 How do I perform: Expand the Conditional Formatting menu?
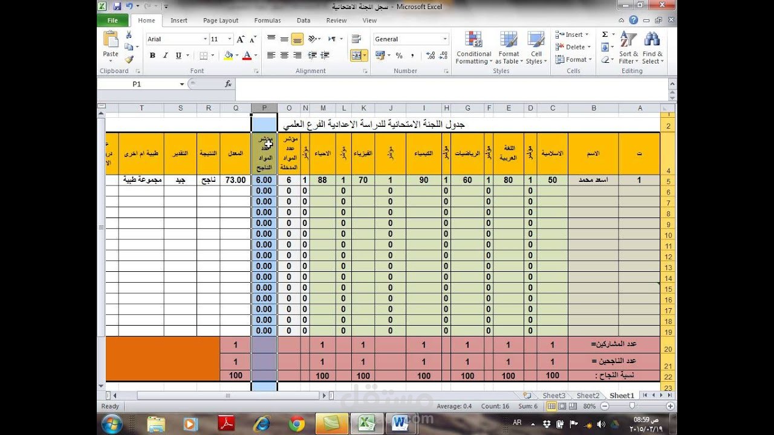pyautogui.click(x=473, y=47)
